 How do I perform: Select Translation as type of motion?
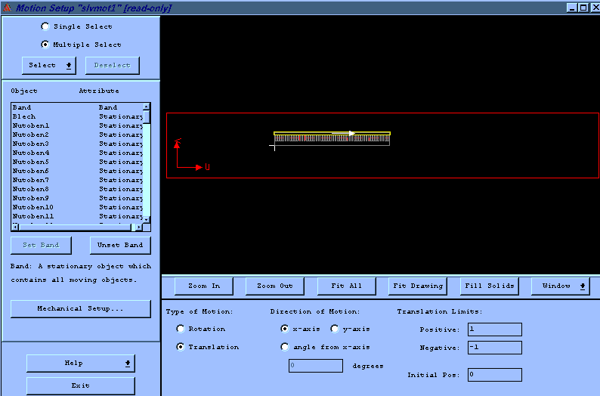point(181,347)
